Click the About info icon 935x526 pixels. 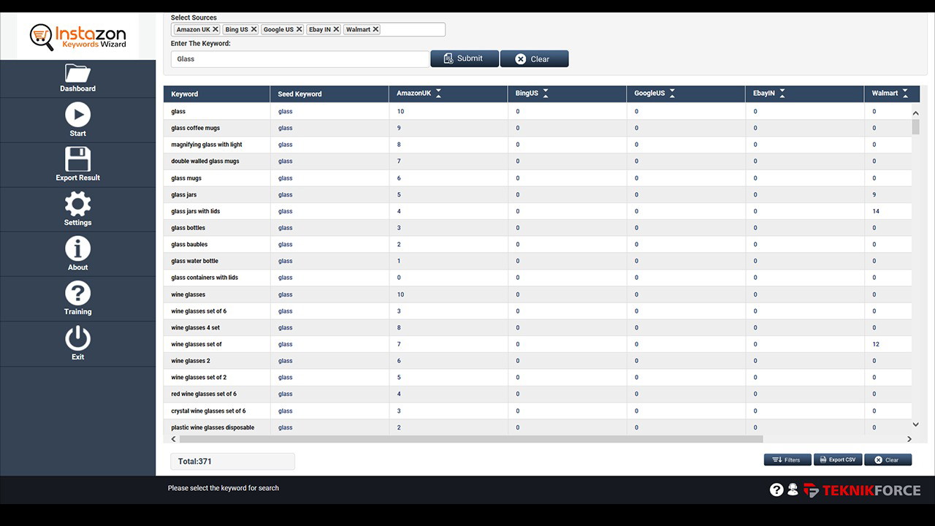[x=77, y=249]
